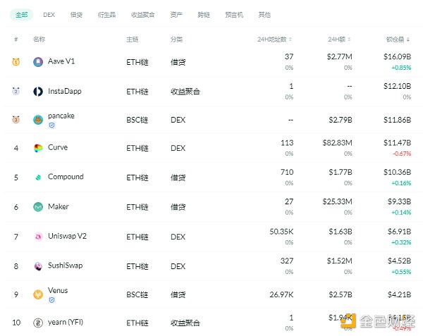Select the 其他 tab
Screen dimensions: 423x336
[x=264, y=15]
